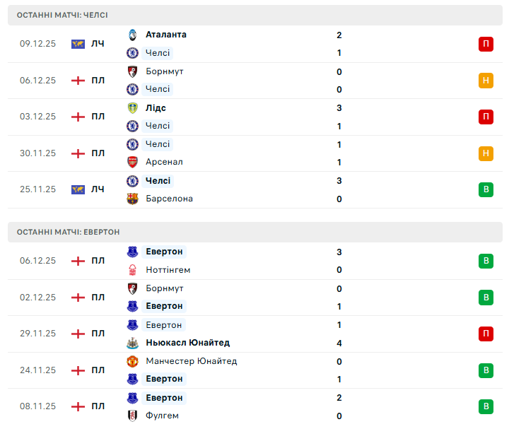Viewport: 509px width, 429px height.
Task: Click the Nottingham Forest crest icon
Action: pos(132,270)
